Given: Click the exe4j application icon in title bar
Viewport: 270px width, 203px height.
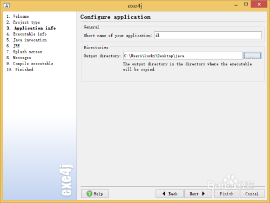Looking at the screenshot, I should (6, 6).
